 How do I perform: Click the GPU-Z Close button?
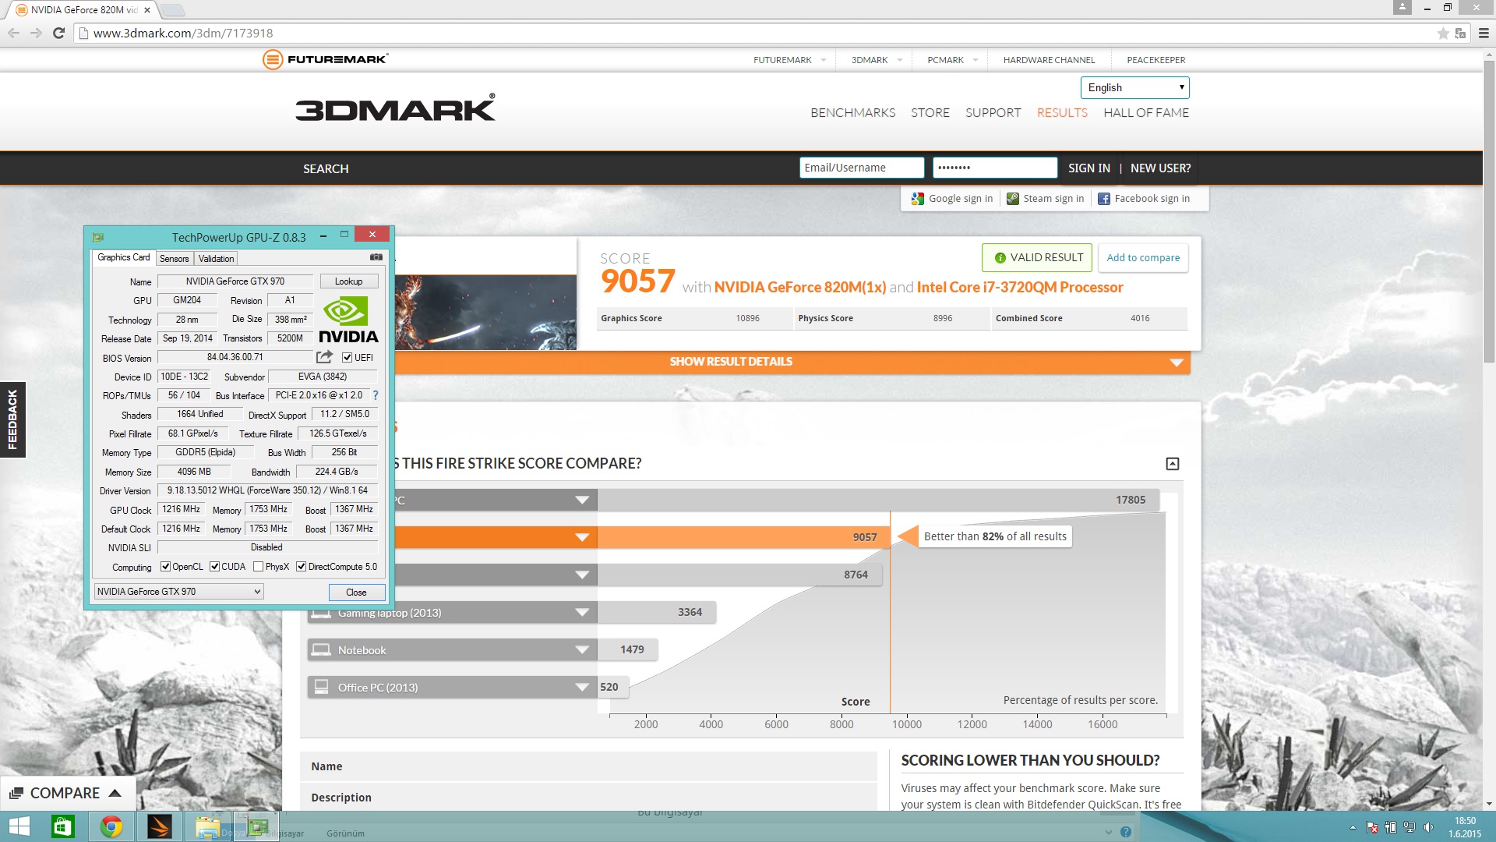pos(356,593)
